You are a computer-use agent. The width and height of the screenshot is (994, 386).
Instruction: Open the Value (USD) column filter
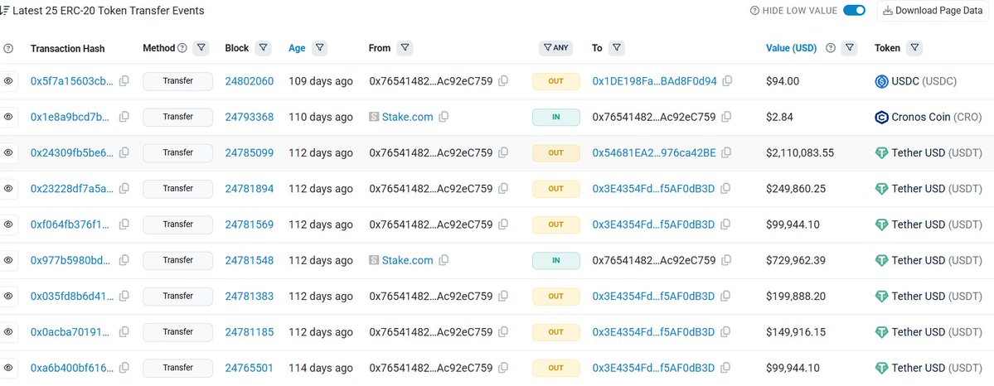(850, 47)
